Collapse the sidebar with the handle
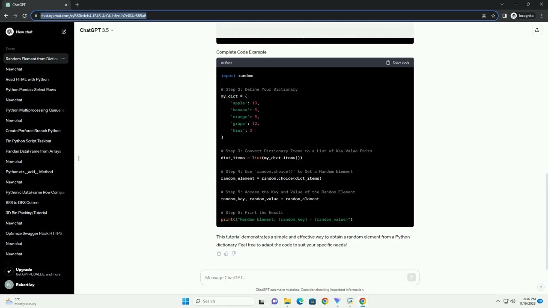The height and width of the screenshot is (308, 548). 79,158
